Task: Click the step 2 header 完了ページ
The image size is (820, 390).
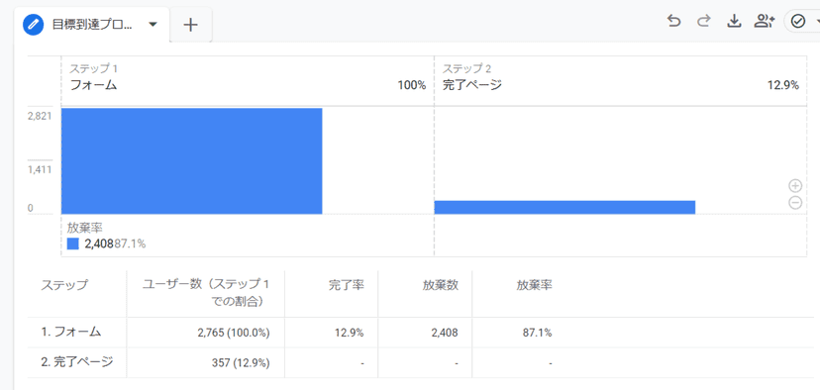Action: pos(472,85)
